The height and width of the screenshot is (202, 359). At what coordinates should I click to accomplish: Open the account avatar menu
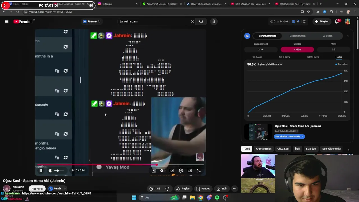348,22
